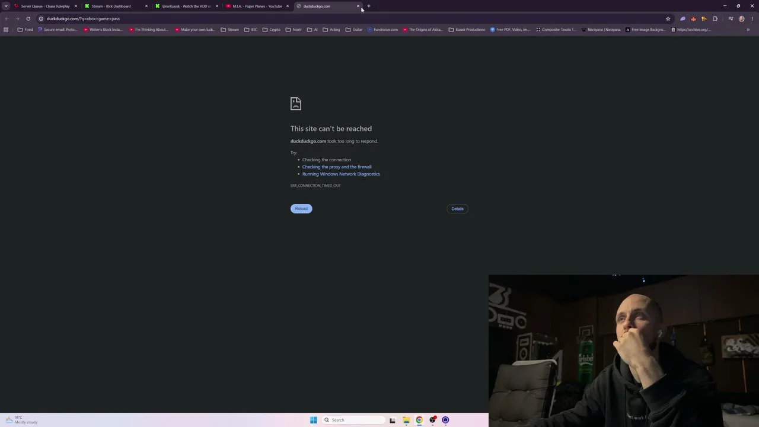Viewport: 759px width, 427px height.
Task: Open the Chrome three-dot menu
Action: (x=752, y=18)
